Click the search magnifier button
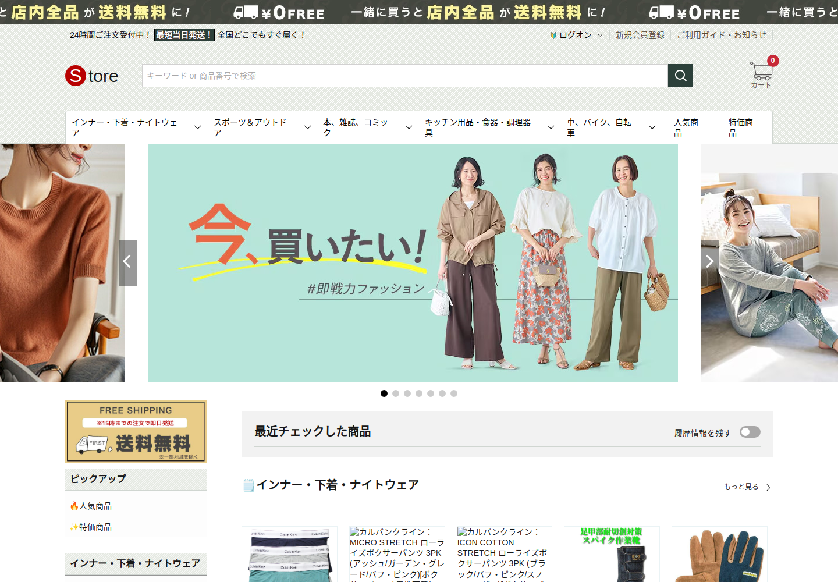838x582 pixels. click(x=680, y=76)
